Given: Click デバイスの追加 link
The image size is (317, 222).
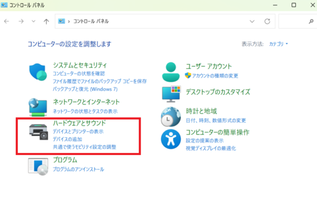Looking at the screenshot, I should 67,139.
